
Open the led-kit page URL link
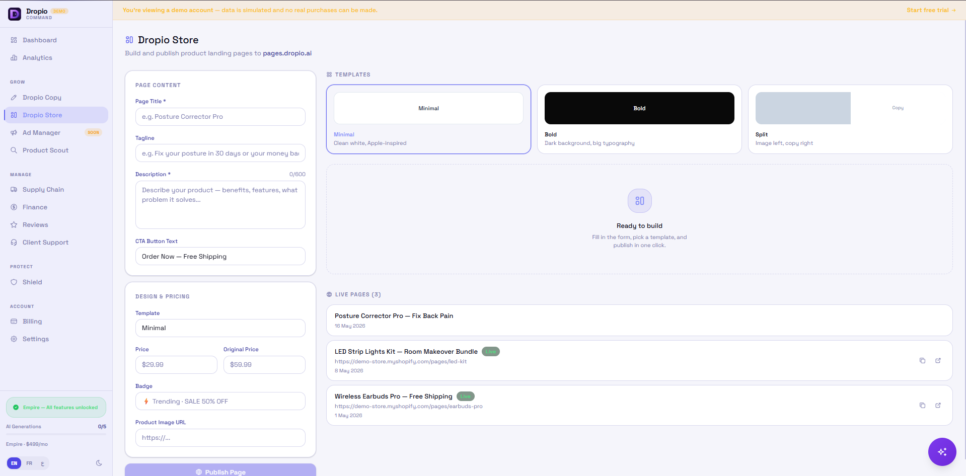pos(401,361)
